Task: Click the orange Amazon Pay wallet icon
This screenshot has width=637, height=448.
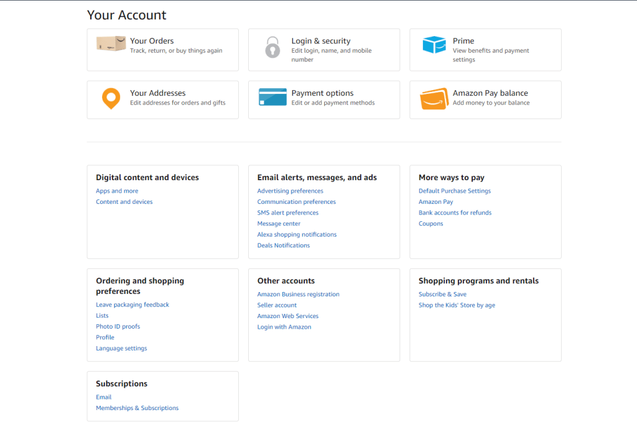Action: (434, 99)
